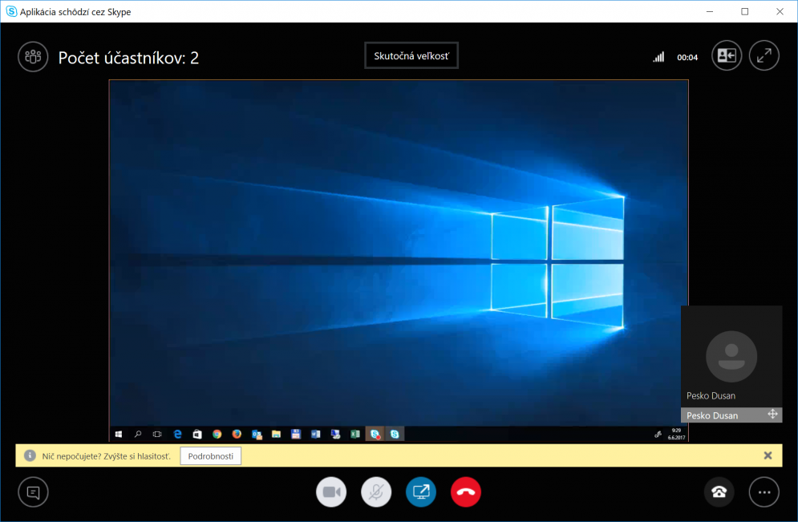
Task: Click the signal strength indicator
Action: 658,56
